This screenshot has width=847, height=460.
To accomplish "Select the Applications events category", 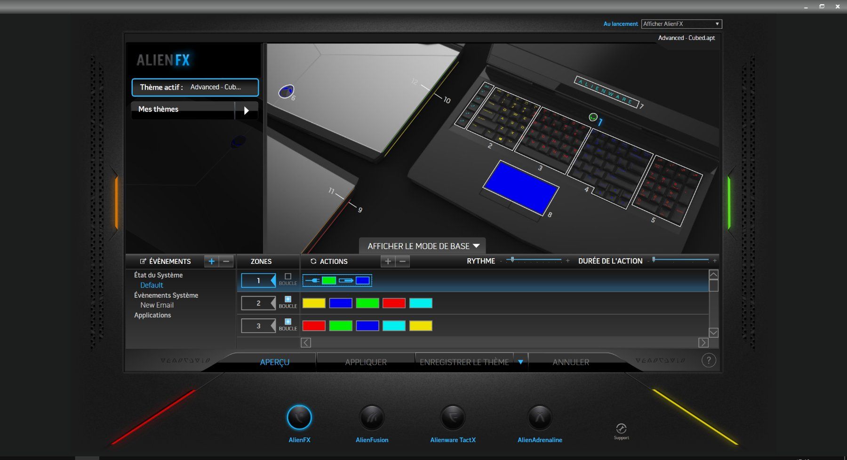I will [152, 315].
